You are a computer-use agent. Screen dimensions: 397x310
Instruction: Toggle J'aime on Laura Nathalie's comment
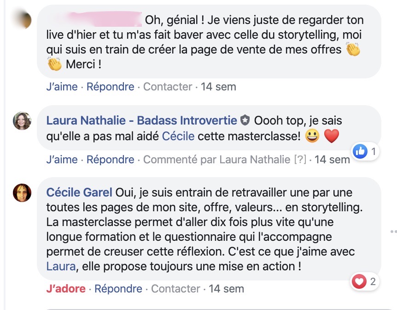(62, 160)
